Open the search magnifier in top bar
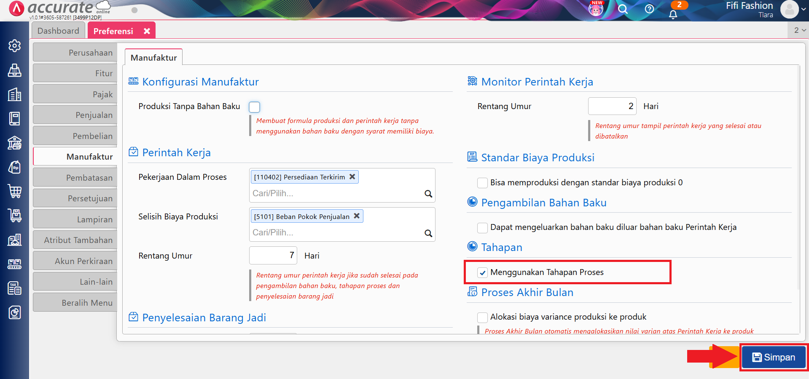 [x=623, y=9]
